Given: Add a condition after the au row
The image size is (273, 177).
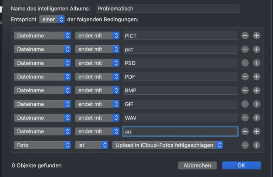Looking at the screenshot, I should pos(257,132).
